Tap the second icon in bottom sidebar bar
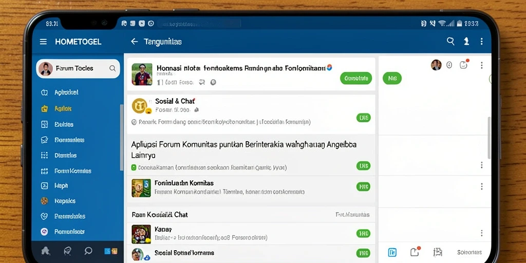526x263 pixels. click(67, 251)
